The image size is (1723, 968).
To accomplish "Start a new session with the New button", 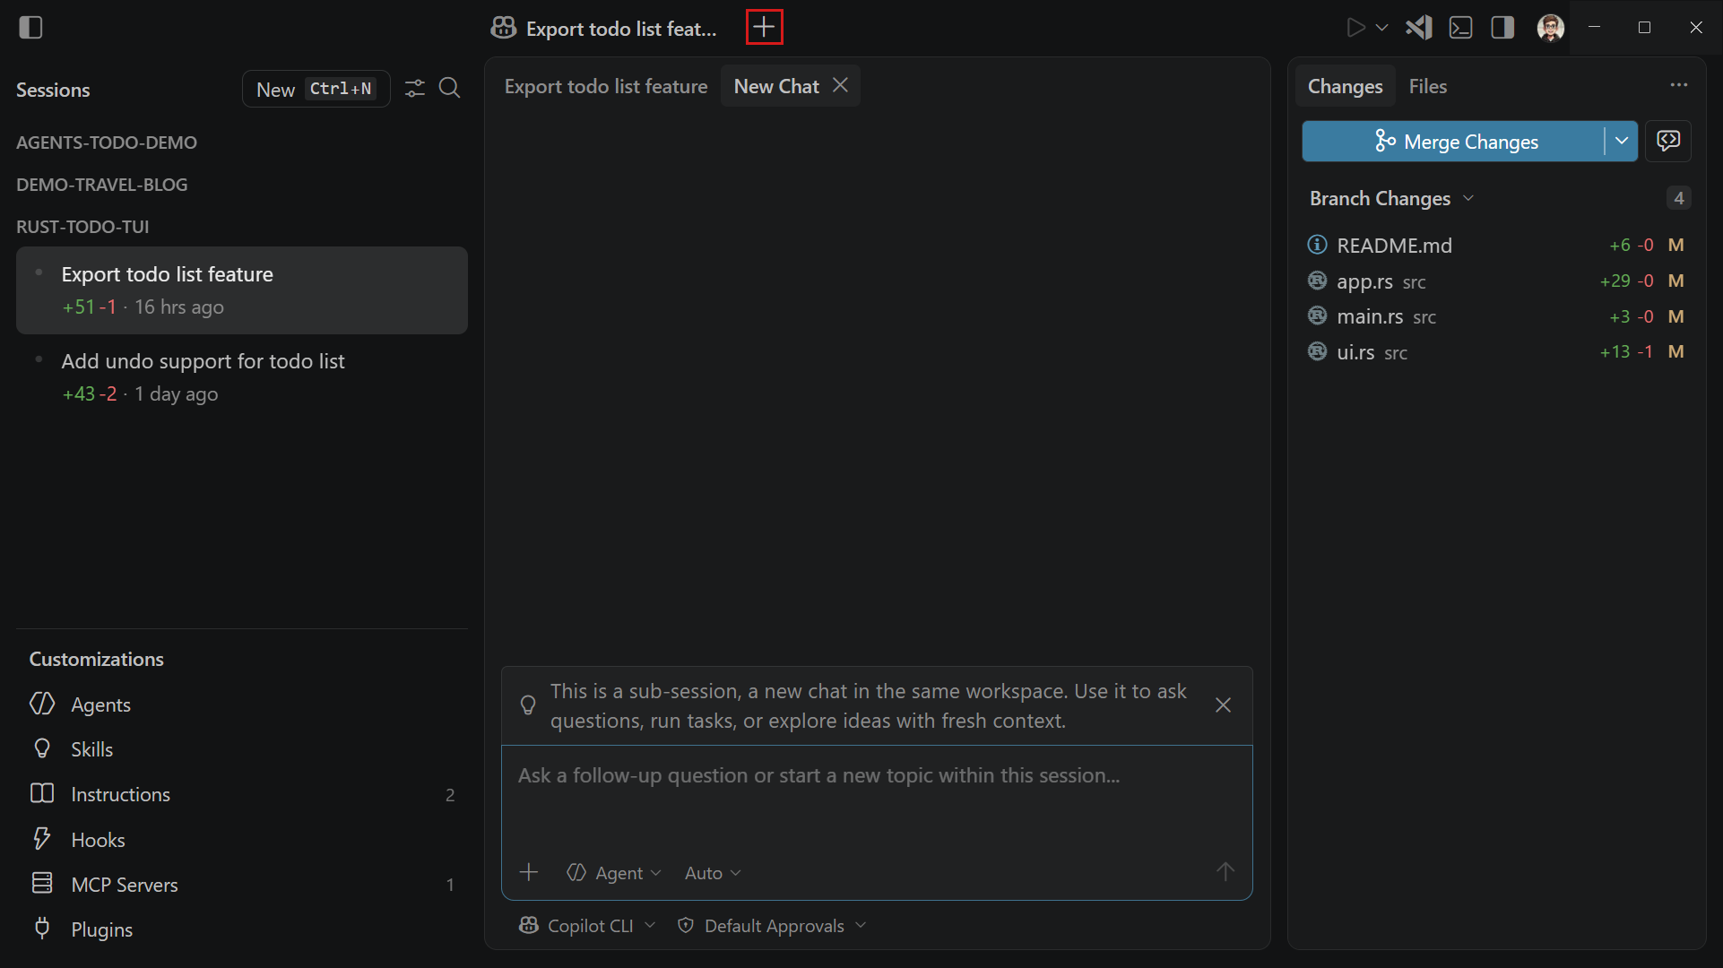I will click(x=276, y=89).
